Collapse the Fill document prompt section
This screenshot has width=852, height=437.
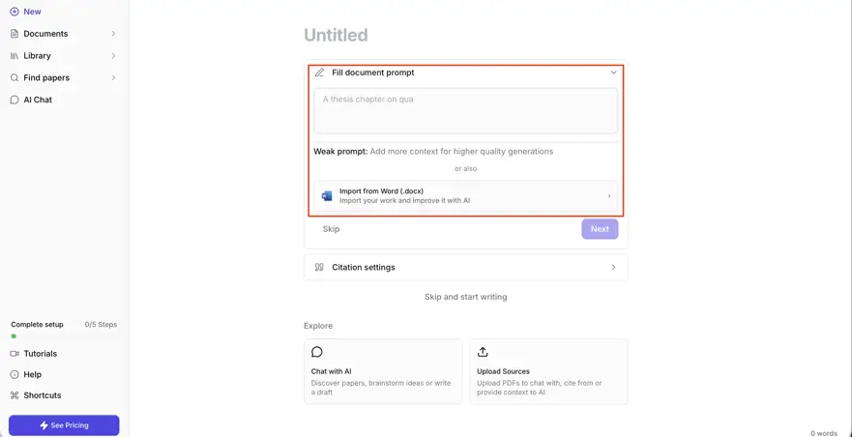pyautogui.click(x=613, y=73)
